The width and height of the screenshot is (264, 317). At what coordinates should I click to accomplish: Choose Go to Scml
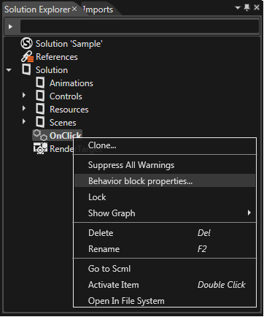[x=165, y=269]
